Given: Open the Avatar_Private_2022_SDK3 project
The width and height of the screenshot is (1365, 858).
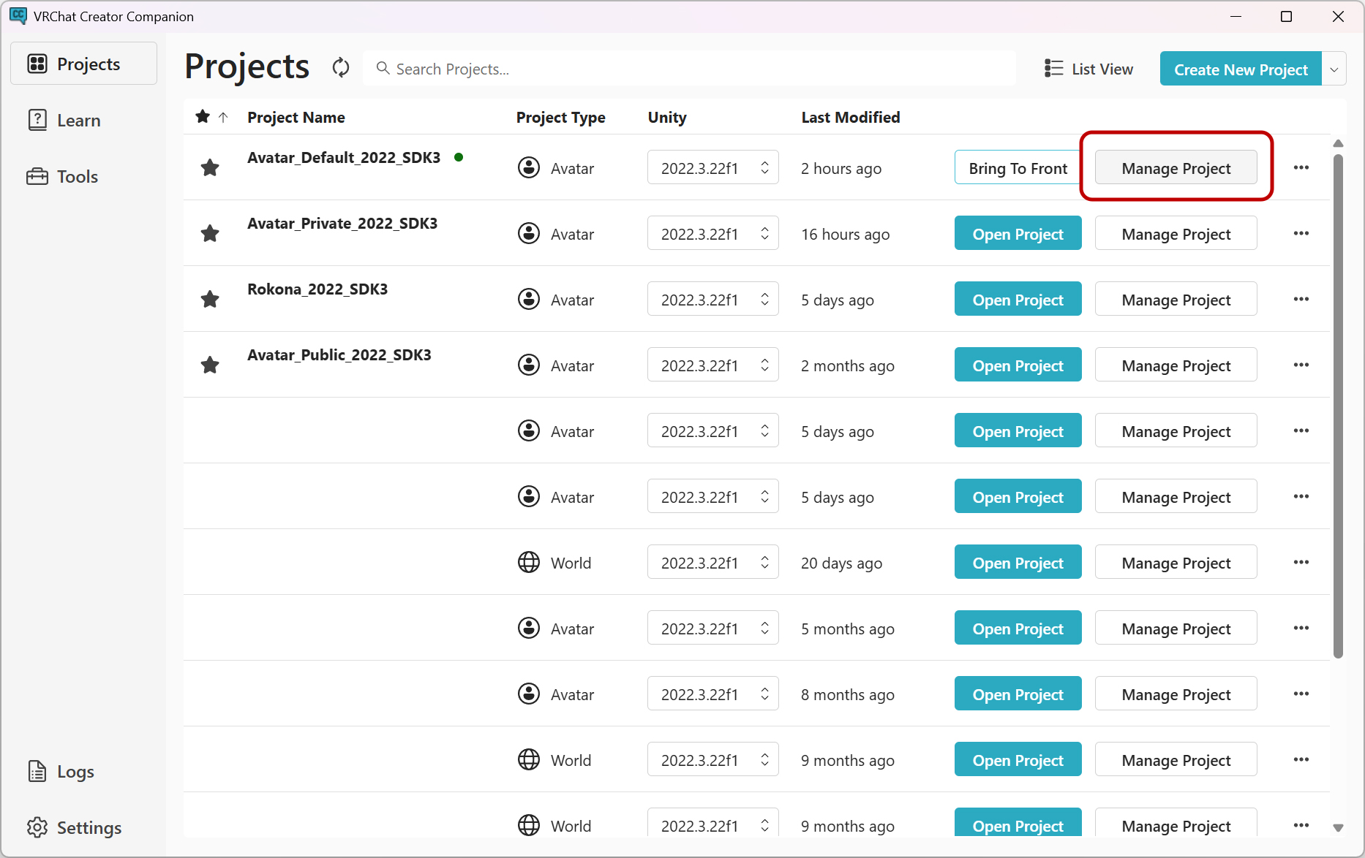Looking at the screenshot, I should tap(1018, 233).
